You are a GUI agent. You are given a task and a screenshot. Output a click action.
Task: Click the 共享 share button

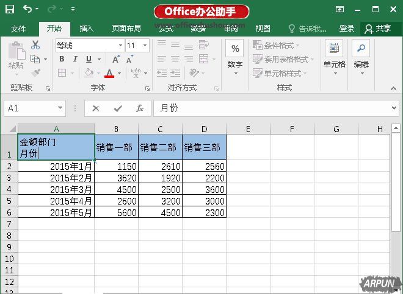click(x=378, y=29)
